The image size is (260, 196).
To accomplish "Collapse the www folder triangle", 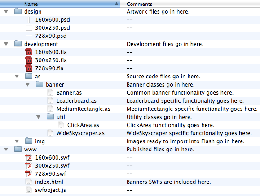I will (6, 150).
